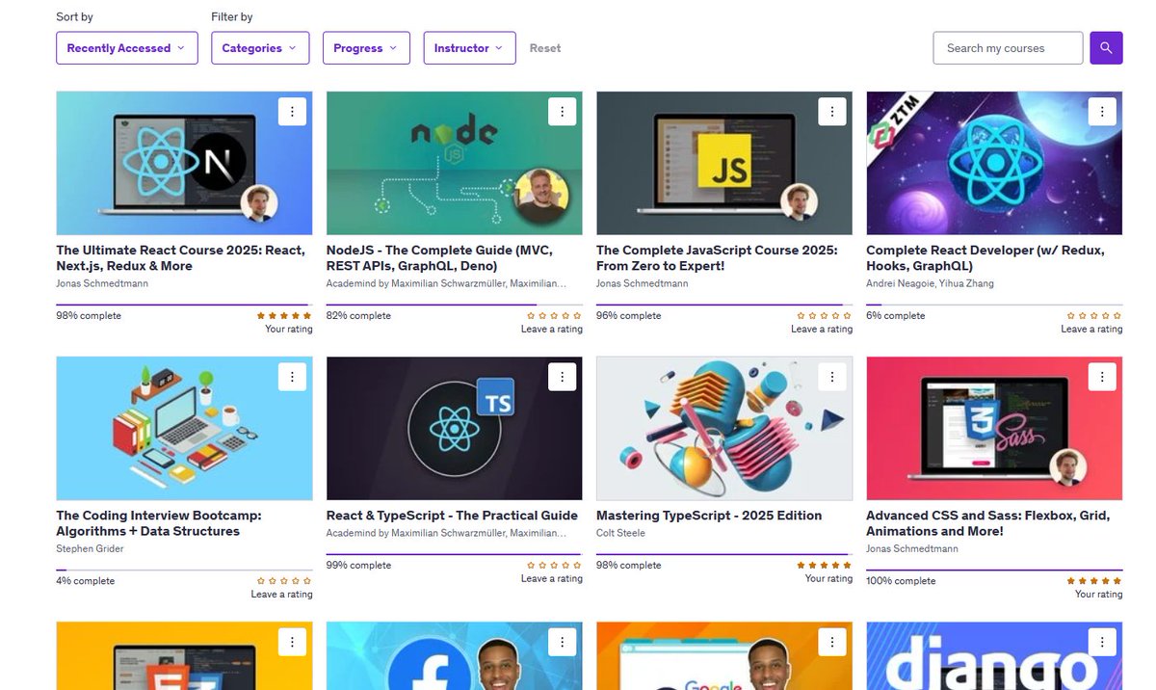Open options menu on Coding Interview Bootcamp card
This screenshot has width=1156, height=690.
(x=292, y=377)
